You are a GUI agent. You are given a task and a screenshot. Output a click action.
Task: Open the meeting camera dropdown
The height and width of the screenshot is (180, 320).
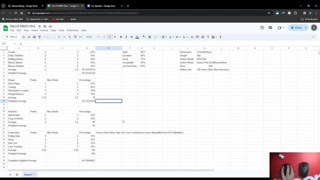[283, 27]
